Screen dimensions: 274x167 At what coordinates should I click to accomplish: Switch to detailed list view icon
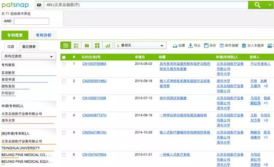(76, 45)
